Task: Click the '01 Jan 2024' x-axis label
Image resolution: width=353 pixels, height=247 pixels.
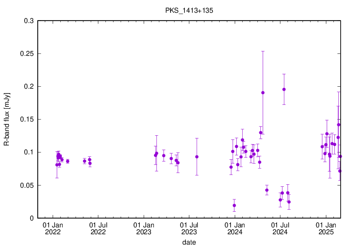Action: [x=235, y=228]
